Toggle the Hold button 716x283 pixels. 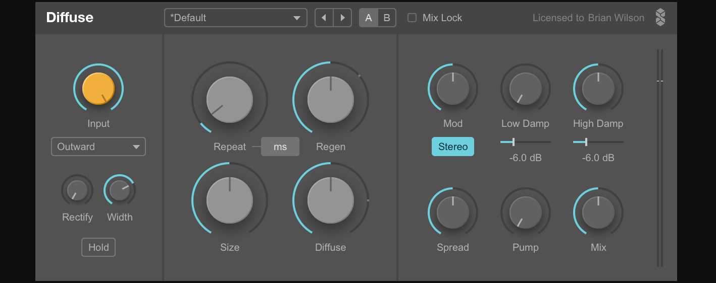coord(98,247)
